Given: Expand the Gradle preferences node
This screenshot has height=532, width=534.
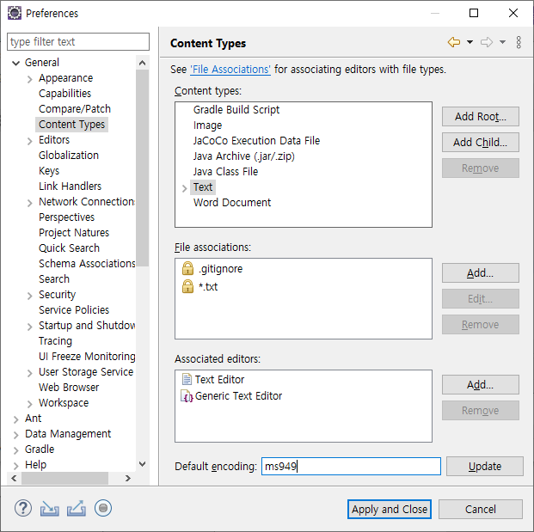Looking at the screenshot, I should tap(15, 450).
